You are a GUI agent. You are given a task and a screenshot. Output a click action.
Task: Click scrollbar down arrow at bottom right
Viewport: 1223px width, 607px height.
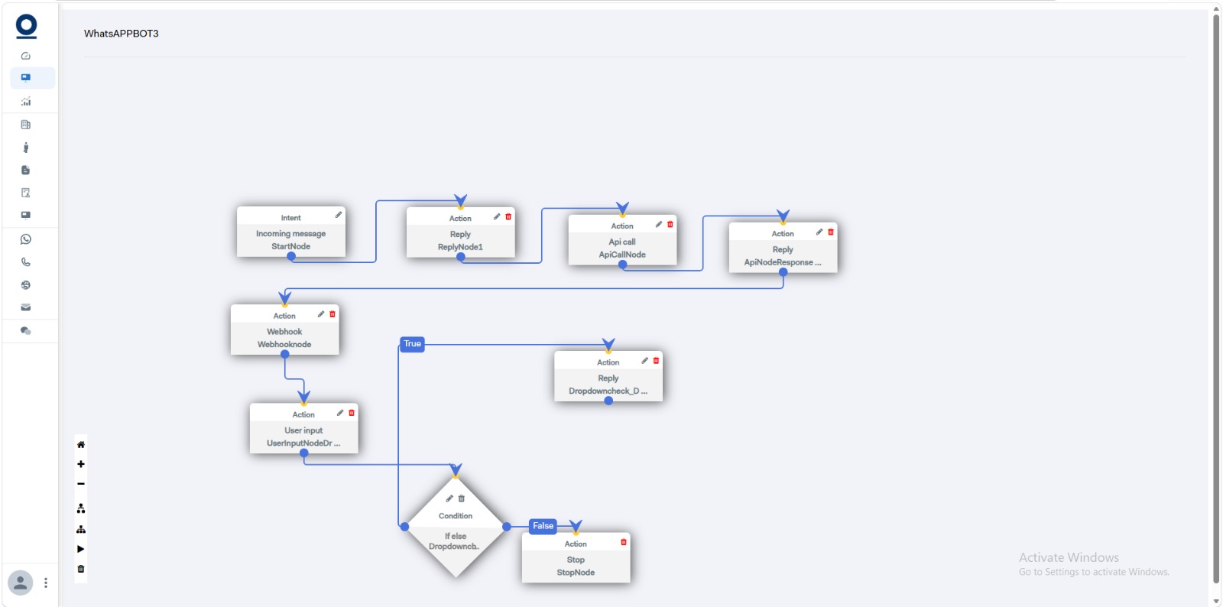[x=1216, y=601]
